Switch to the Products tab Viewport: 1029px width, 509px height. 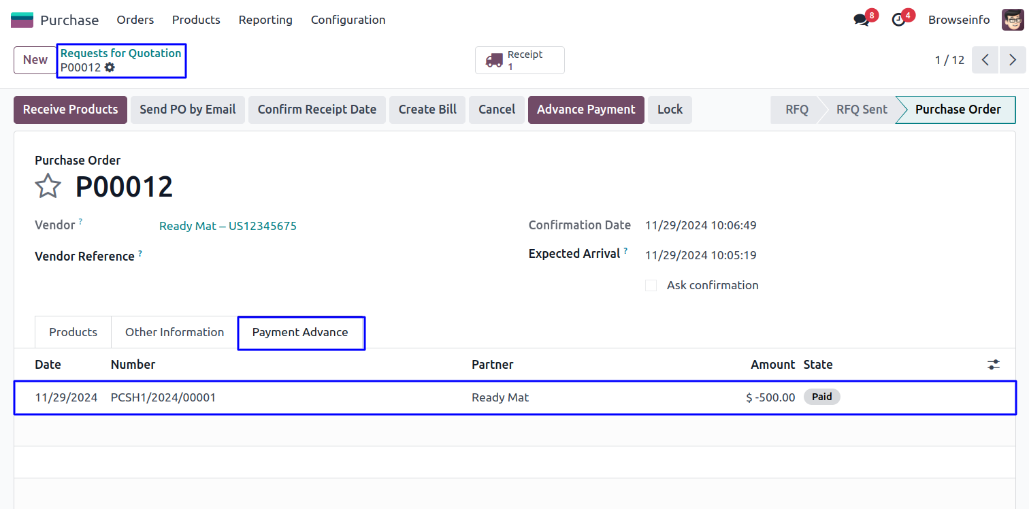pos(73,332)
